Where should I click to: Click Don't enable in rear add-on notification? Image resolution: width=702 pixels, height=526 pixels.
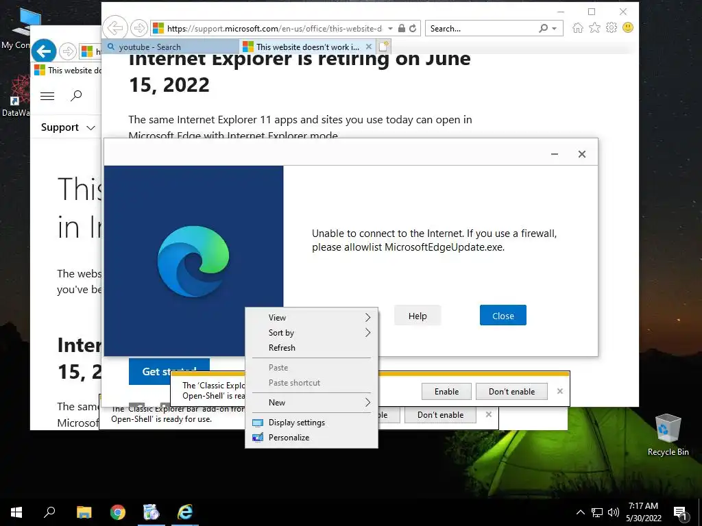(x=441, y=414)
